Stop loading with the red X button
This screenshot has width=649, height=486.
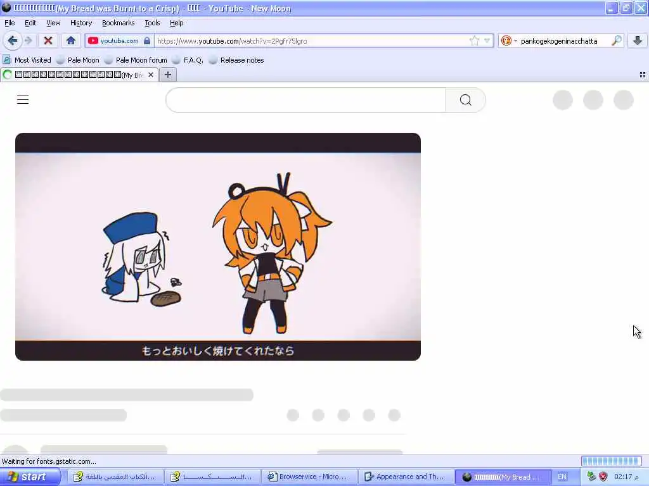point(48,40)
